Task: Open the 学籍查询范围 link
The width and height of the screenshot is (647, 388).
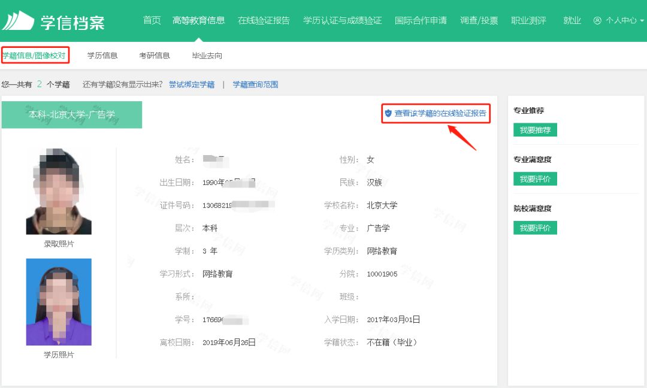Action: click(x=255, y=84)
